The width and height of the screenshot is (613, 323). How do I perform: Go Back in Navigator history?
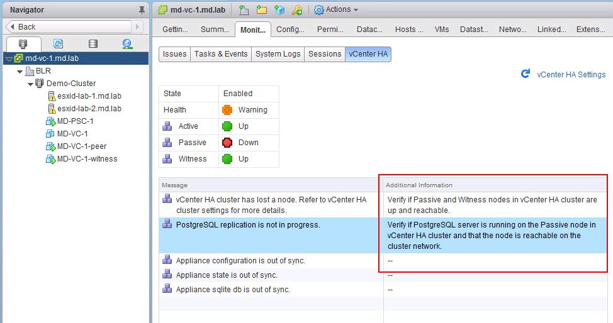point(69,26)
